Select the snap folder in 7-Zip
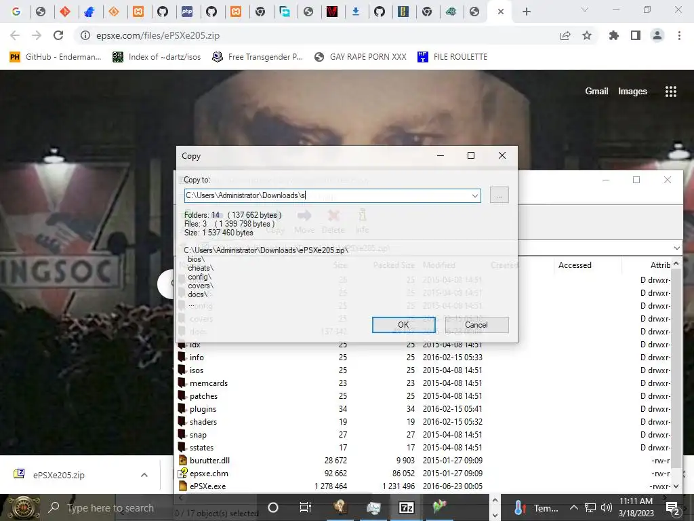Viewport: 694px width, 521px height. pyautogui.click(x=198, y=435)
